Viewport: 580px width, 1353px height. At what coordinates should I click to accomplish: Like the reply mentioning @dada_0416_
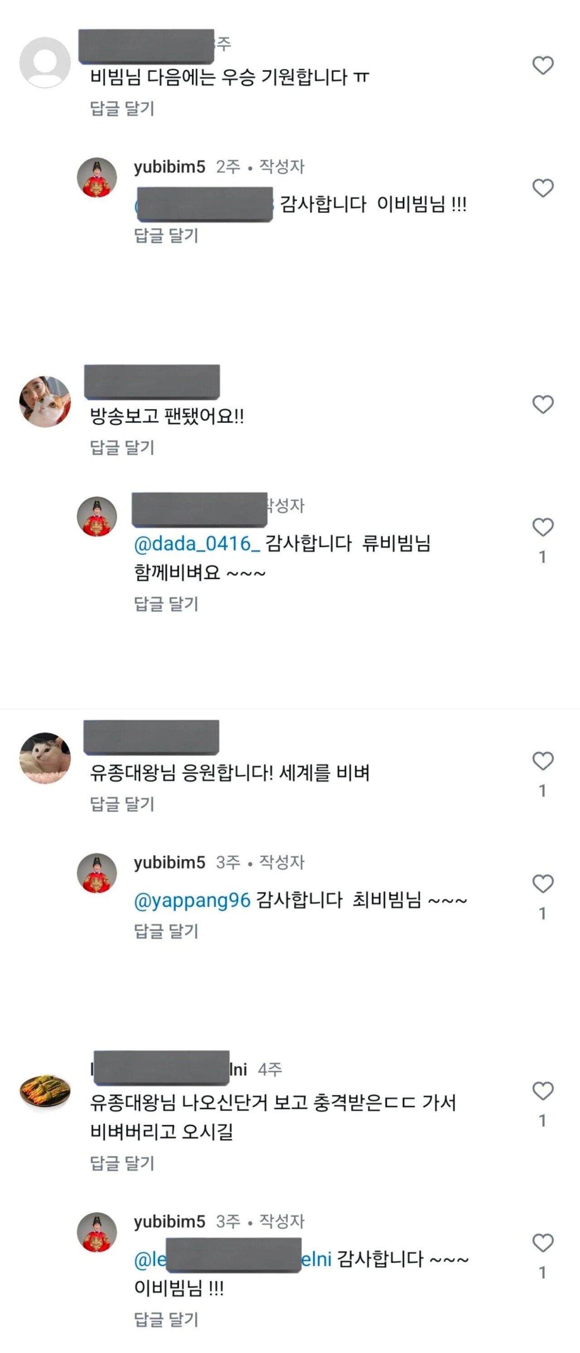click(543, 527)
